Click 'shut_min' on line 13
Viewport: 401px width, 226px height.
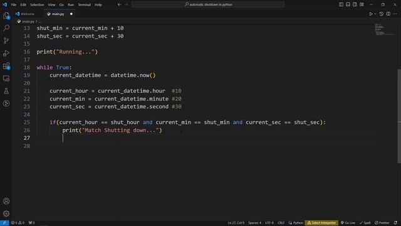[x=49, y=28]
